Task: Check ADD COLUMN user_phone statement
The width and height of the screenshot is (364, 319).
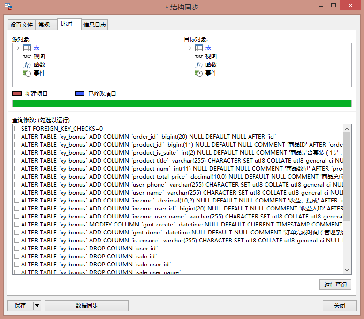Action: click(16, 184)
